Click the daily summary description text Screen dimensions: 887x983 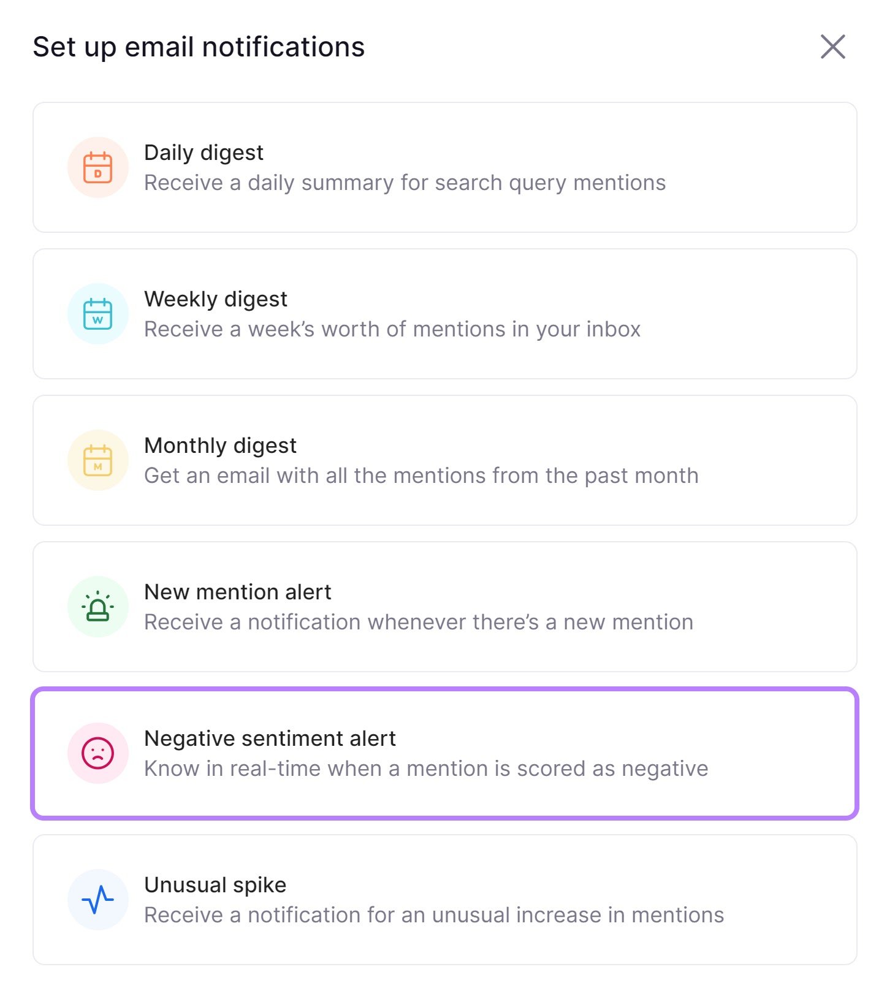click(405, 182)
